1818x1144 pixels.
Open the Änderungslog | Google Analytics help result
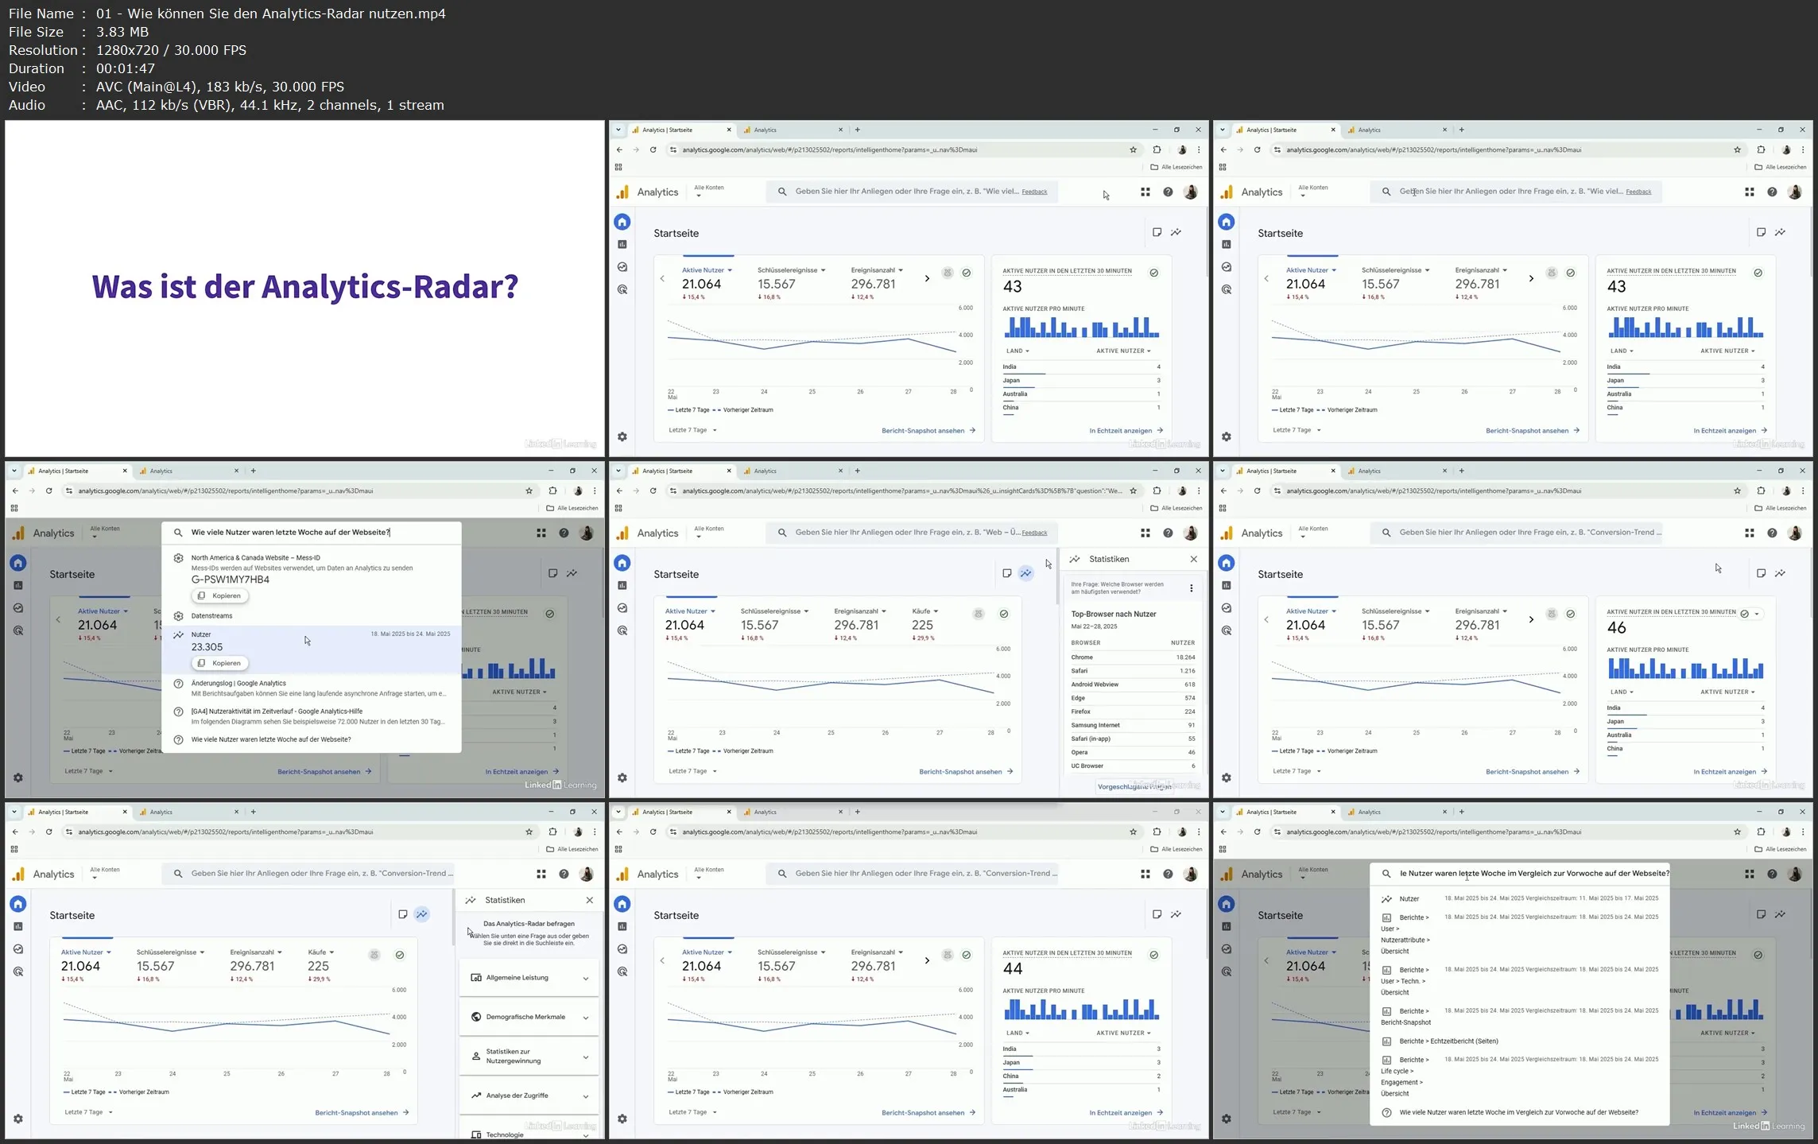tap(312, 688)
